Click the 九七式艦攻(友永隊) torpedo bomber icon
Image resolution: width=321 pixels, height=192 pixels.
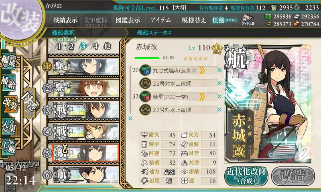(x=145, y=70)
